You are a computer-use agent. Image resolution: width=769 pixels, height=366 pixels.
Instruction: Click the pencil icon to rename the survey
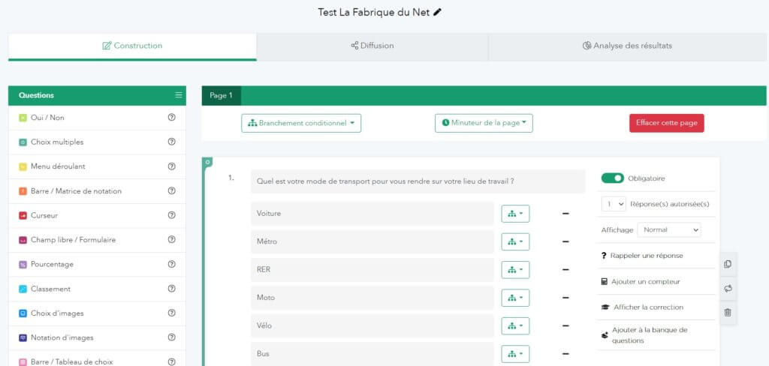(x=438, y=12)
